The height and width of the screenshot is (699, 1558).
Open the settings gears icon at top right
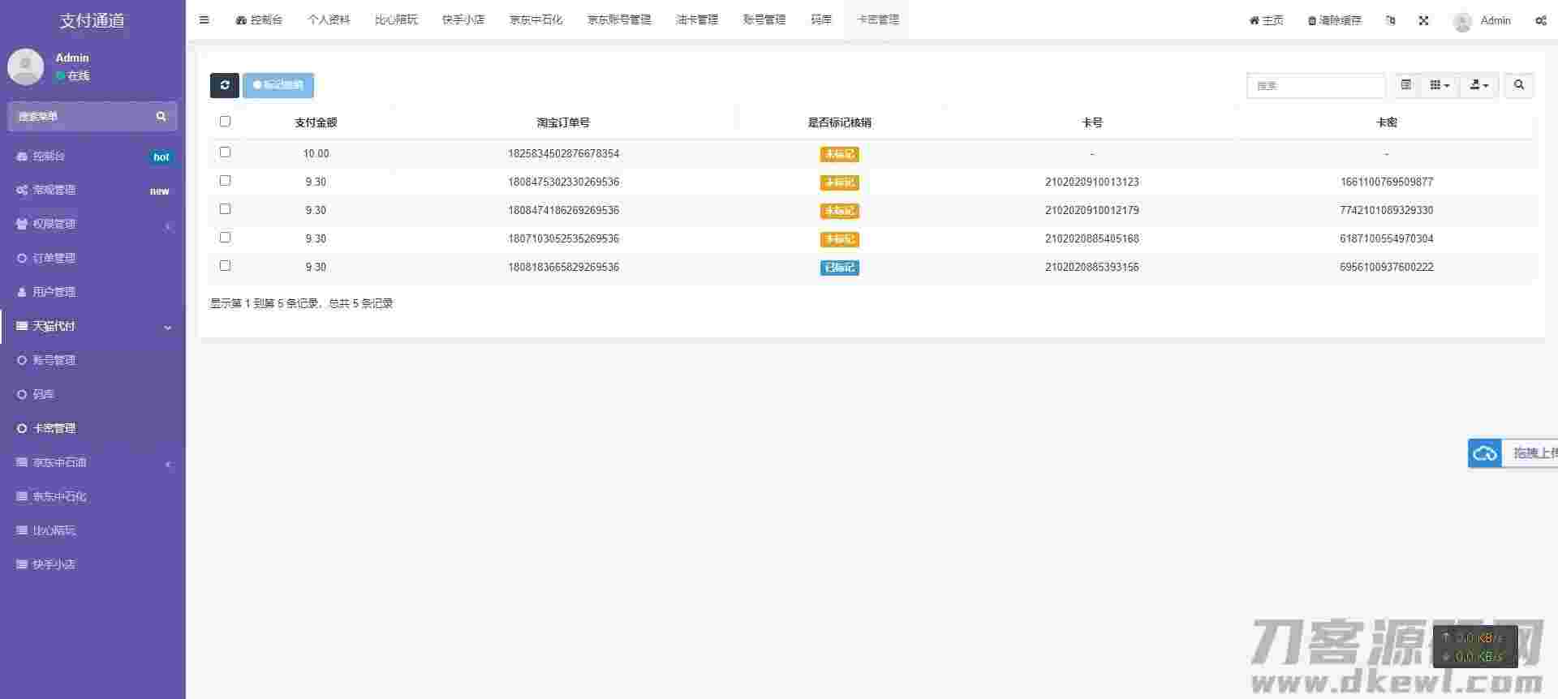pyautogui.click(x=1540, y=20)
